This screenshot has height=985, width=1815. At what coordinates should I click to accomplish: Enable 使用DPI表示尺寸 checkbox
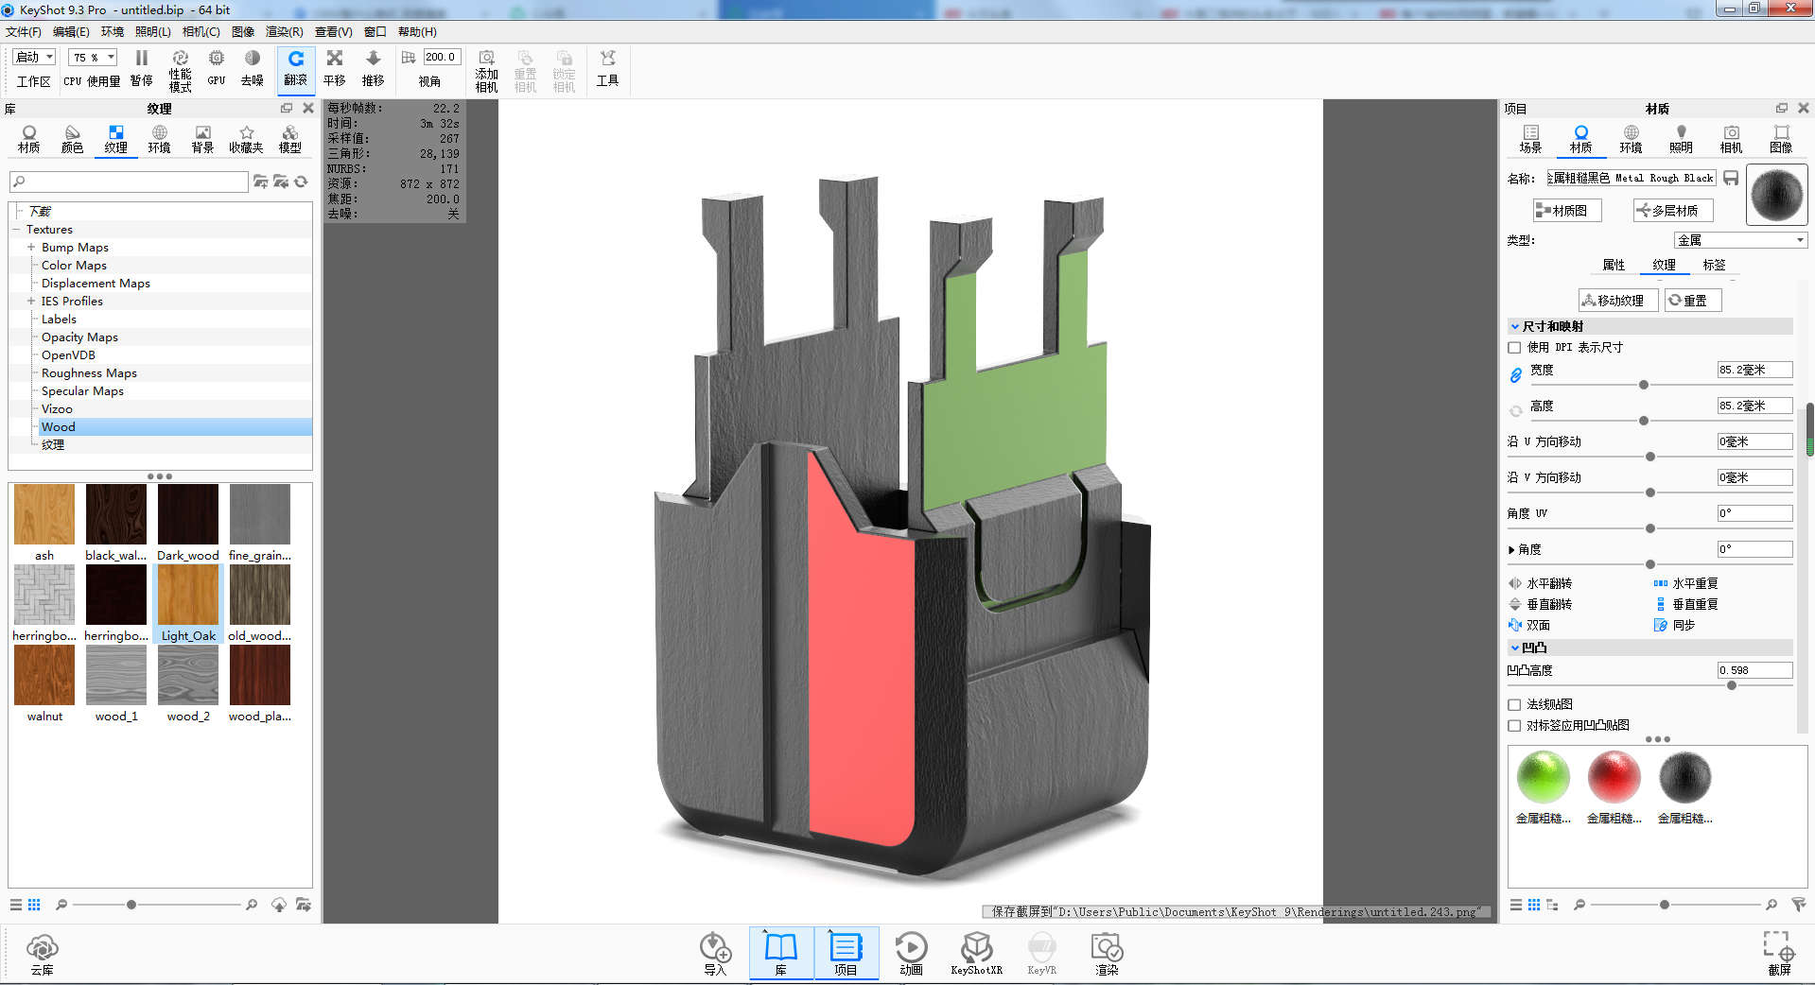pos(1513,348)
